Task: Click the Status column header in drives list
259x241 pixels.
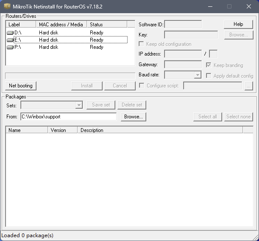Action: (107, 24)
